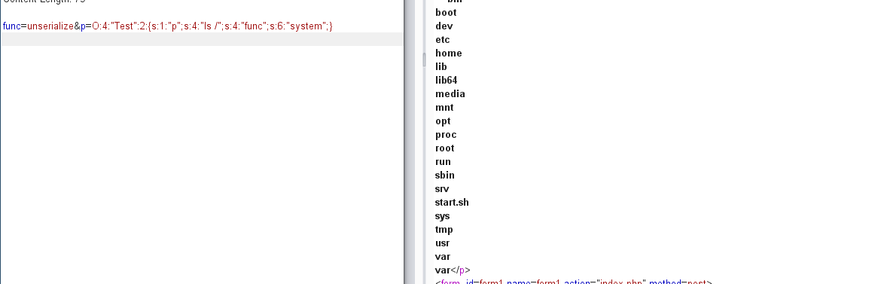
Task: Click the 'start.sh' file name in response
Action: tap(452, 202)
